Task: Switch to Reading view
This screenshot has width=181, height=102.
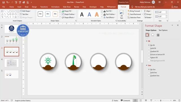Action: (x=146, y=101)
